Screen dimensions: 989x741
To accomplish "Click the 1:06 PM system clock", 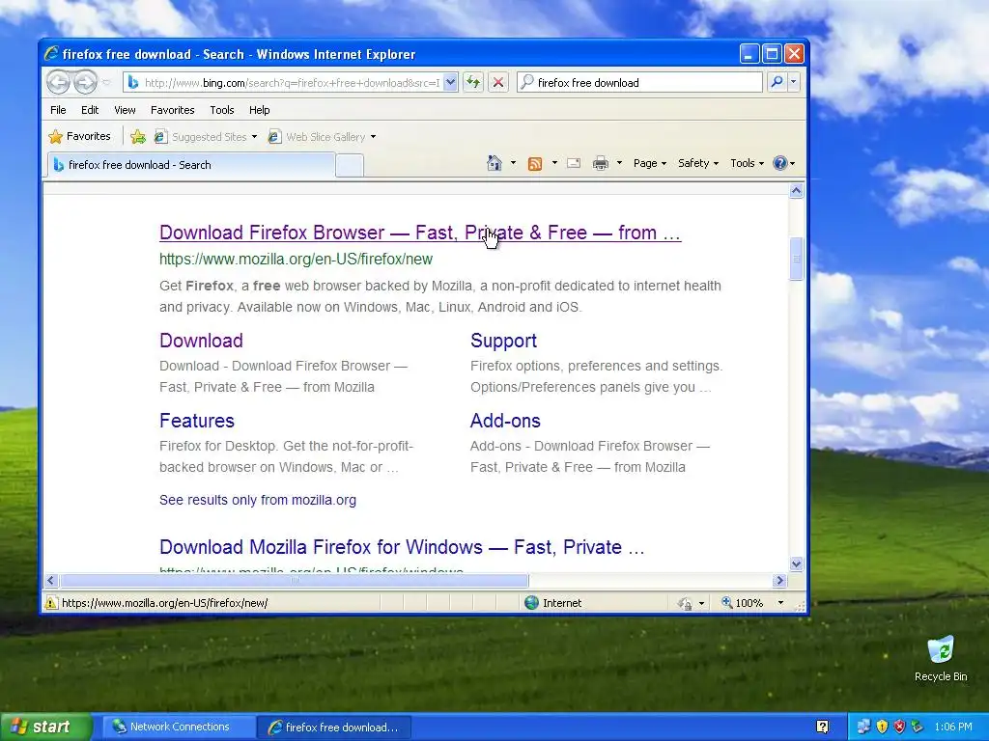I will coord(953,727).
